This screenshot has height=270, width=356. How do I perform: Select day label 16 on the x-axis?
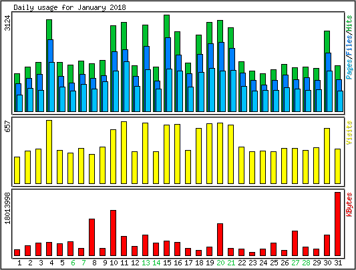click(x=178, y=263)
